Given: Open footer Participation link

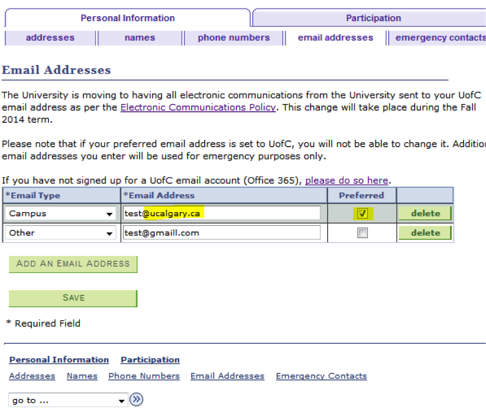Looking at the screenshot, I should 150,359.
